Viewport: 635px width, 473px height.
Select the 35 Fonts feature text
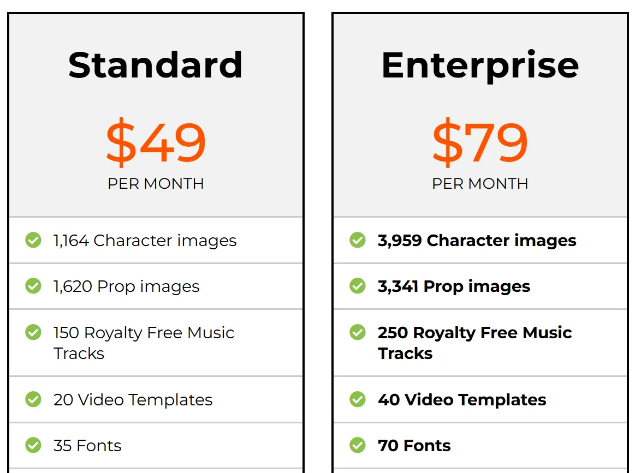click(87, 446)
